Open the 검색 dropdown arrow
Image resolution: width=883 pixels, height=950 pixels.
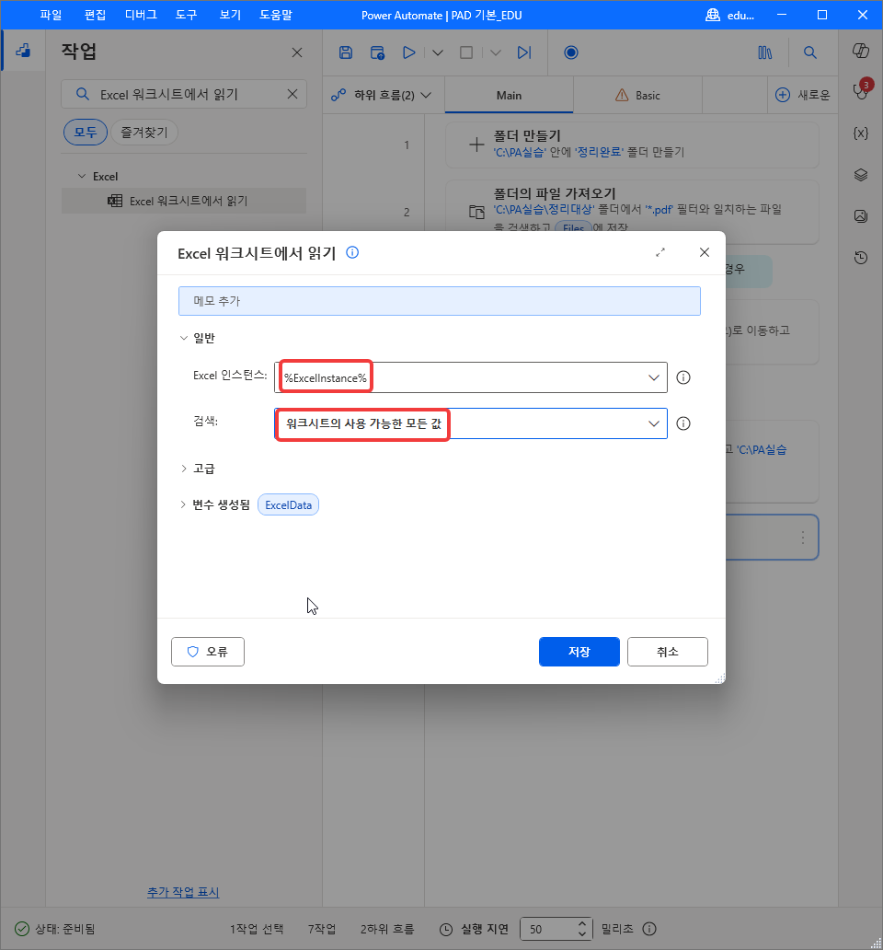pyautogui.click(x=654, y=423)
